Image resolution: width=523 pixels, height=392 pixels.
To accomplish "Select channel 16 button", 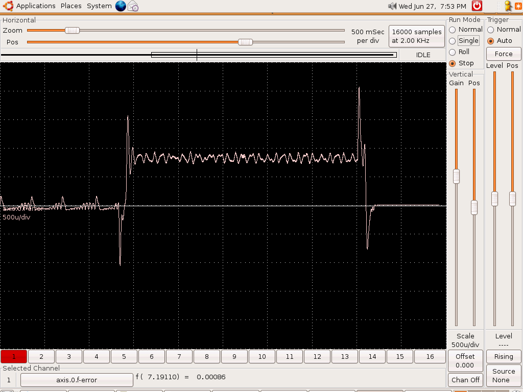I will click(x=430, y=357).
